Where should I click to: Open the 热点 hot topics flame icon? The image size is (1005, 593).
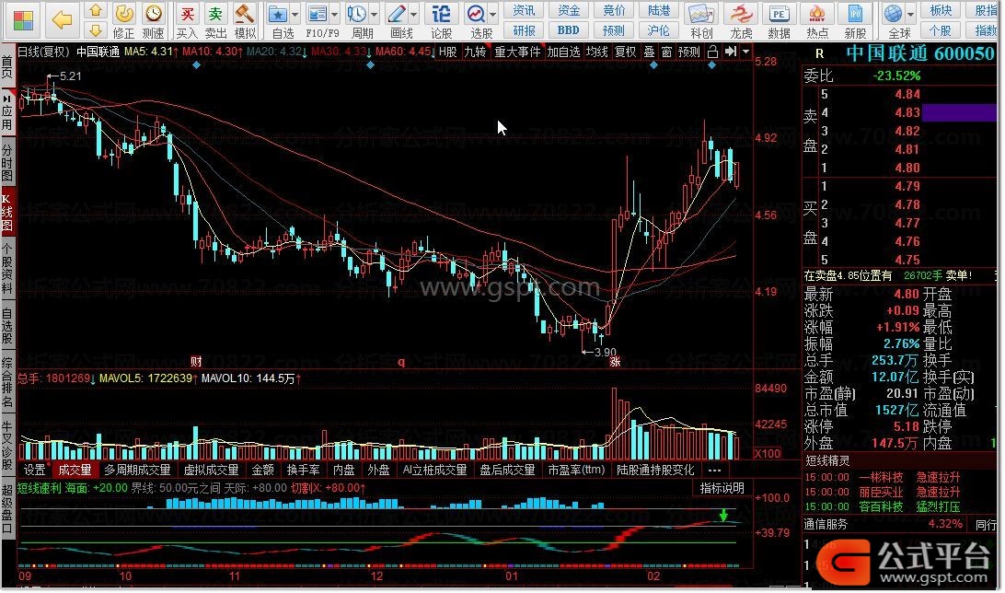817,20
